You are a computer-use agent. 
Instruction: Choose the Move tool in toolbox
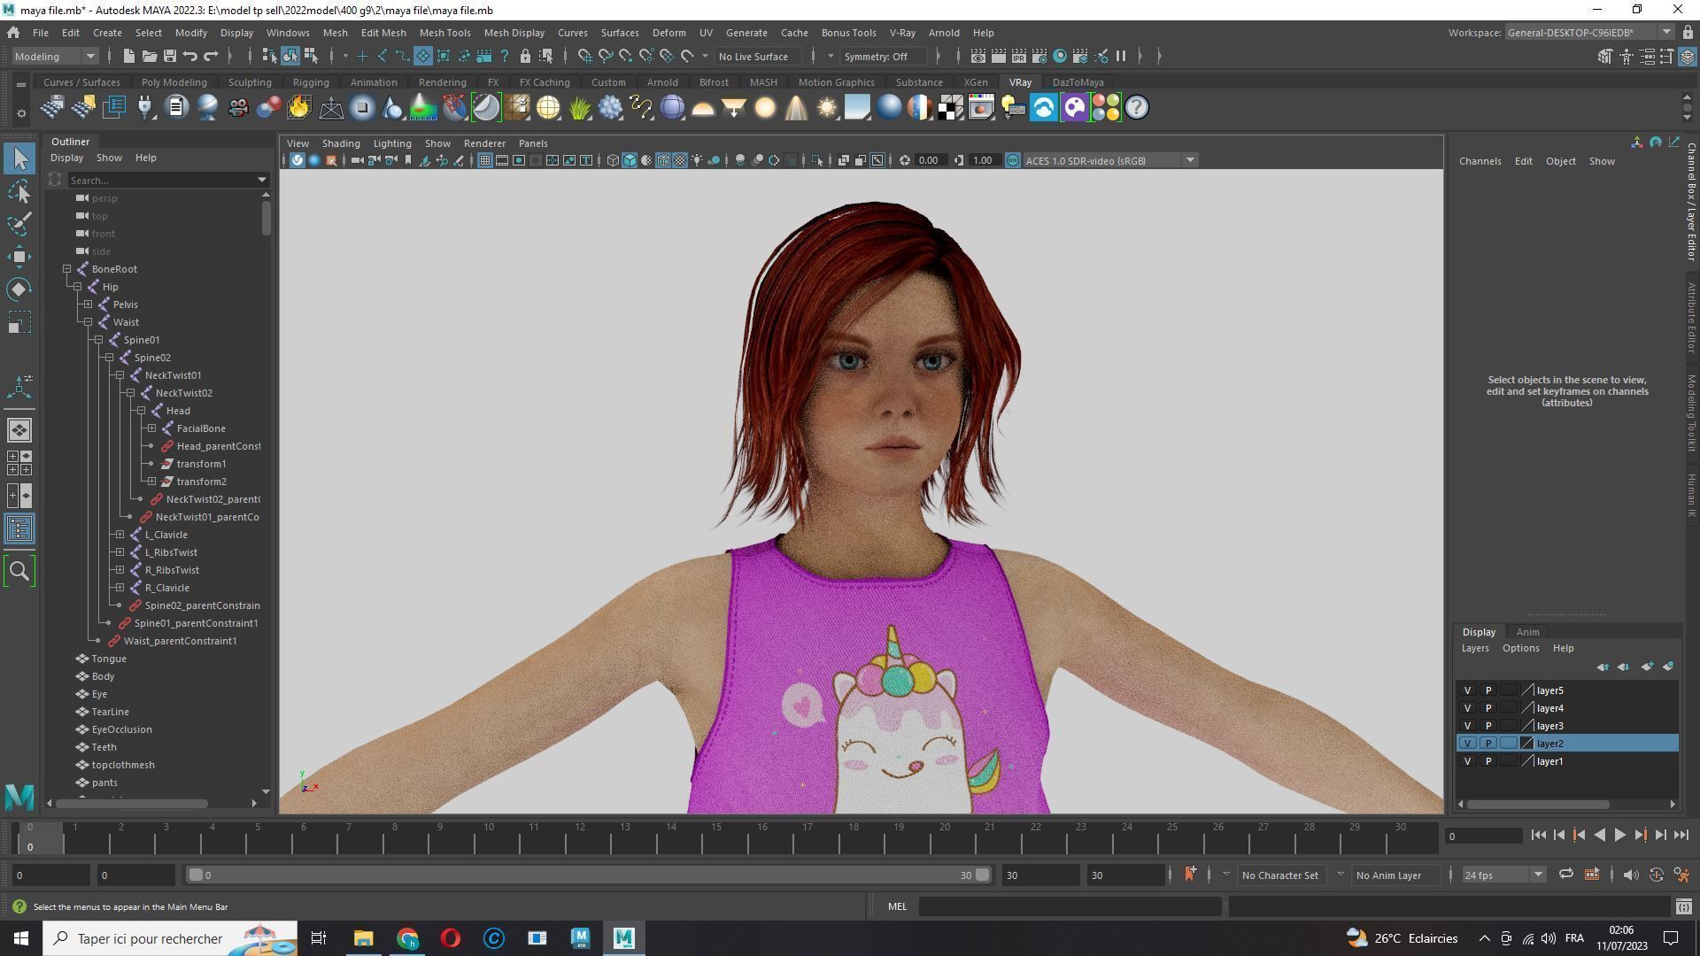[x=19, y=257]
